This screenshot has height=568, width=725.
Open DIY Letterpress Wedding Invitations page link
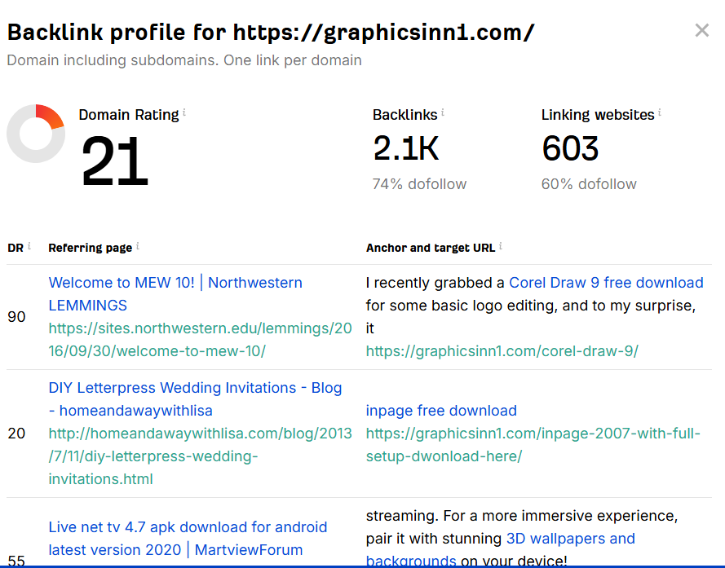(195, 398)
